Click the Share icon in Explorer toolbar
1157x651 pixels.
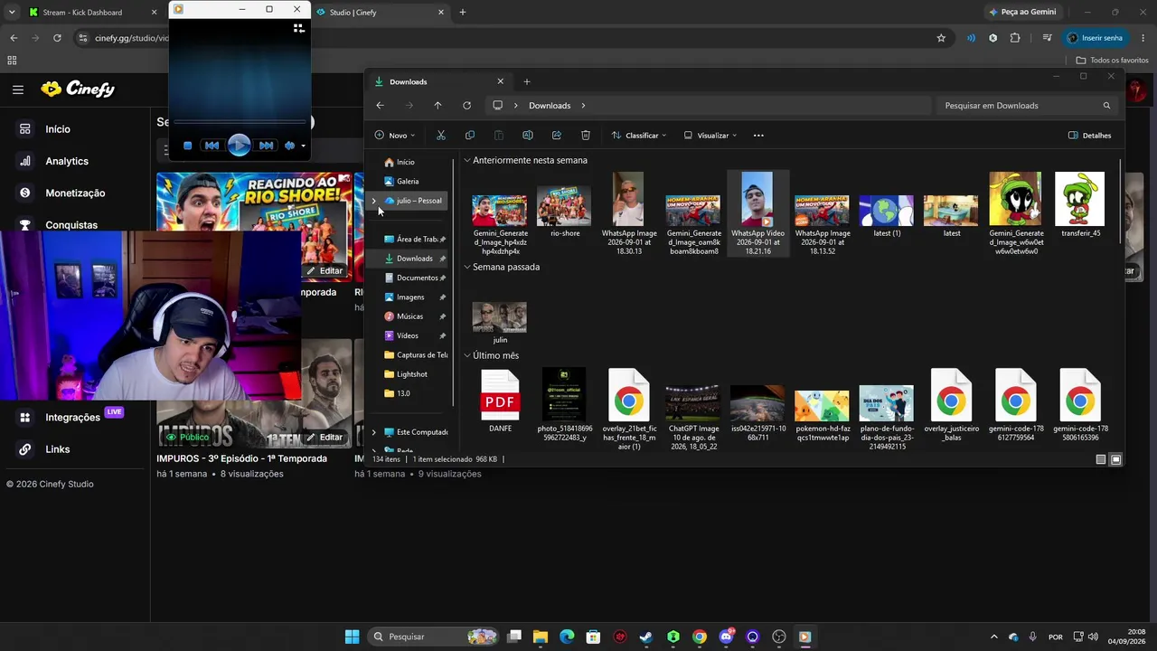coord(557,136)
